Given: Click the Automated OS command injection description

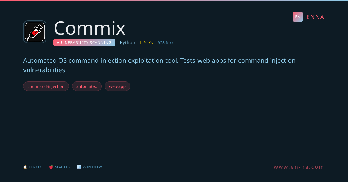Looking at the screenshot, I should click(x=159, y=65).
